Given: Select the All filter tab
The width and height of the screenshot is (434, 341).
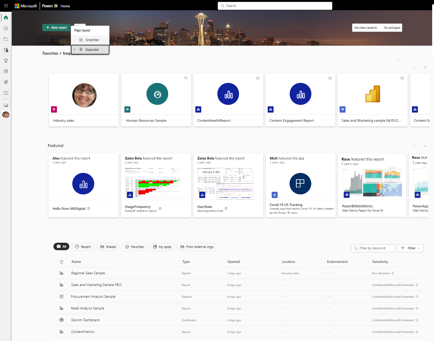Looking at the screenshot, I should pyautogui.click(x=61, y=246).
